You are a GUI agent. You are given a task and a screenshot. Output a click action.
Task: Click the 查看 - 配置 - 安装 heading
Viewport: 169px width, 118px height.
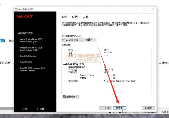[75, 17]
